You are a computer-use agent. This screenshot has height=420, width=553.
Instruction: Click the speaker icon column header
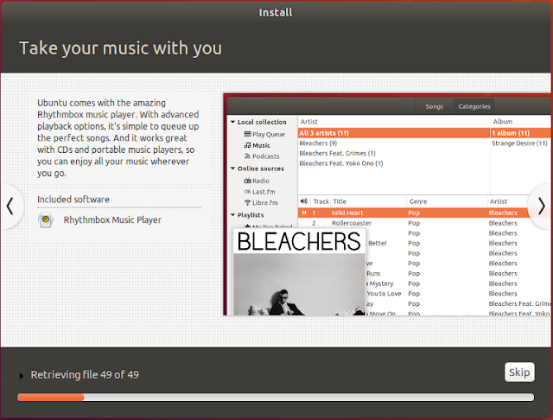[x=304, y=201]
